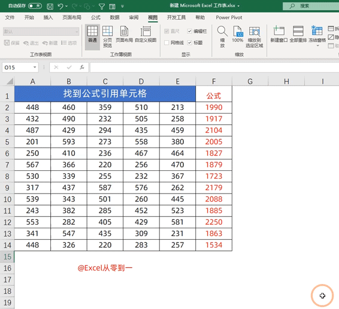The image size is (339, 309).
Task: Select column F header
Action: pos(214,81)
